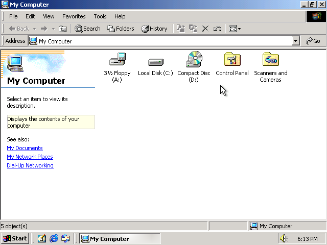The image size is (327, 245).
Task: Open the History pane
Action: point(154,29)
